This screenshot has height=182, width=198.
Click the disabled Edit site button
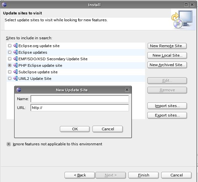pyautogui.click(x=167, y=81)
